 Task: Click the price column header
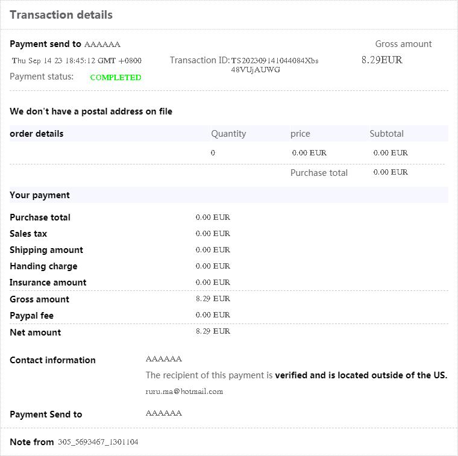[300, 134]
